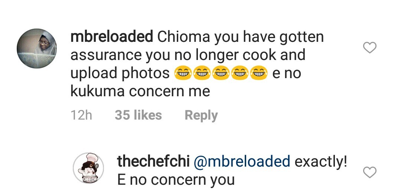Click the word "Chioma" in the comment
401x194 pixels.
184,37
